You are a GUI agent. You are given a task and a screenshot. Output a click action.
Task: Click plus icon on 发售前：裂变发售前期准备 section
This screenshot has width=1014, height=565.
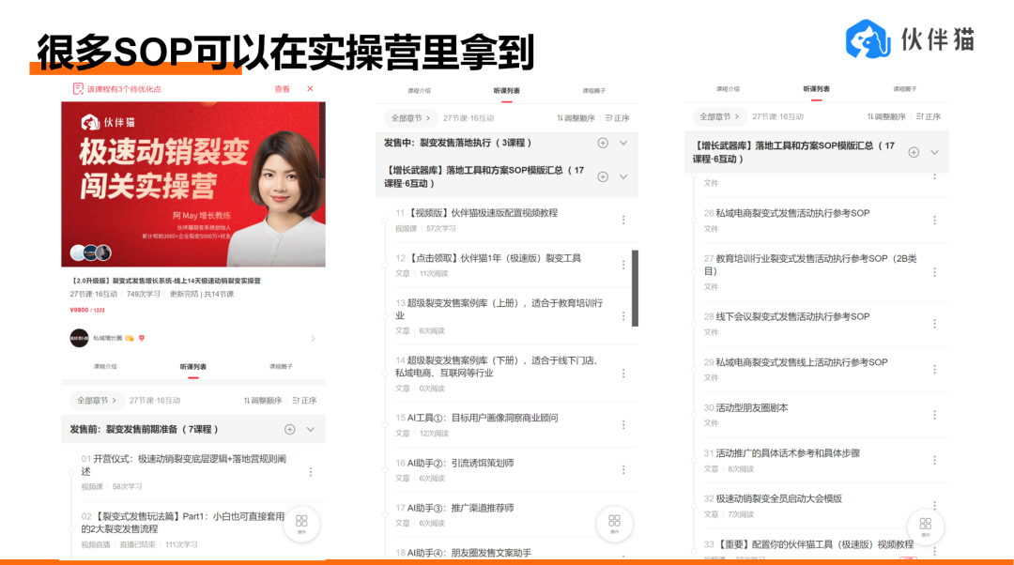(290, 429)
